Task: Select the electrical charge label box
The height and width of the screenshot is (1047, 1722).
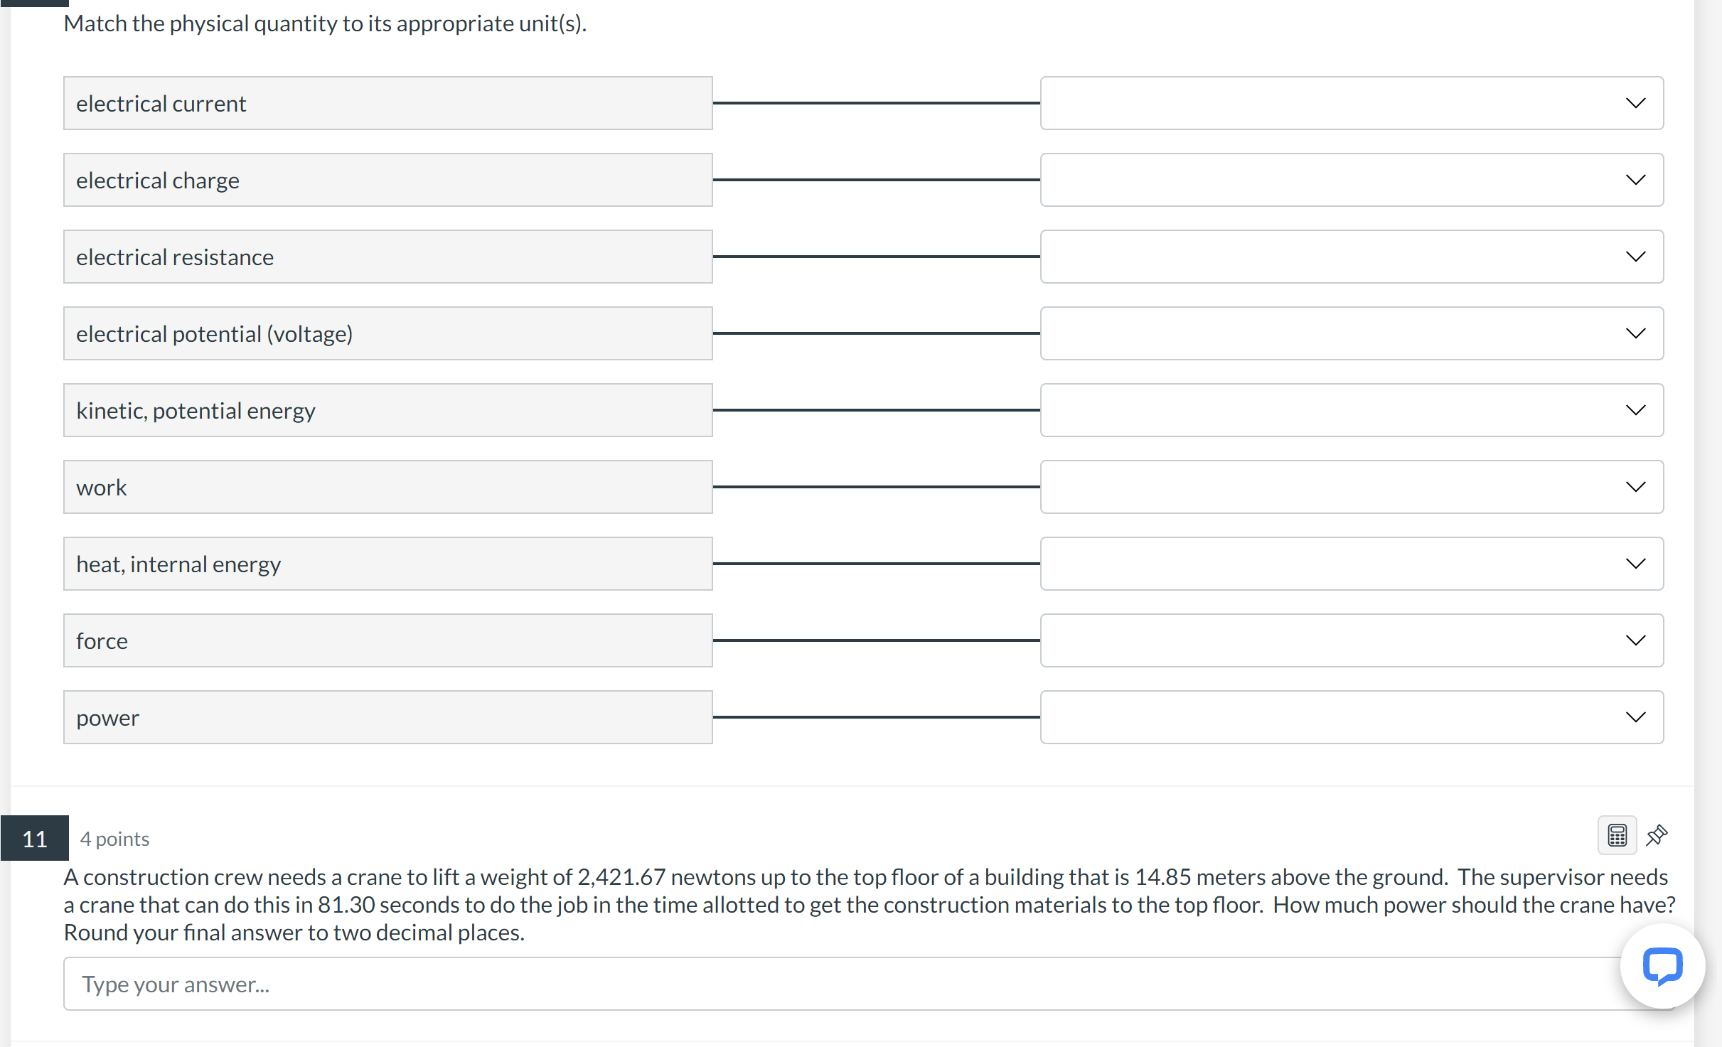Action: pyautogui.click(x=387, y=180)
